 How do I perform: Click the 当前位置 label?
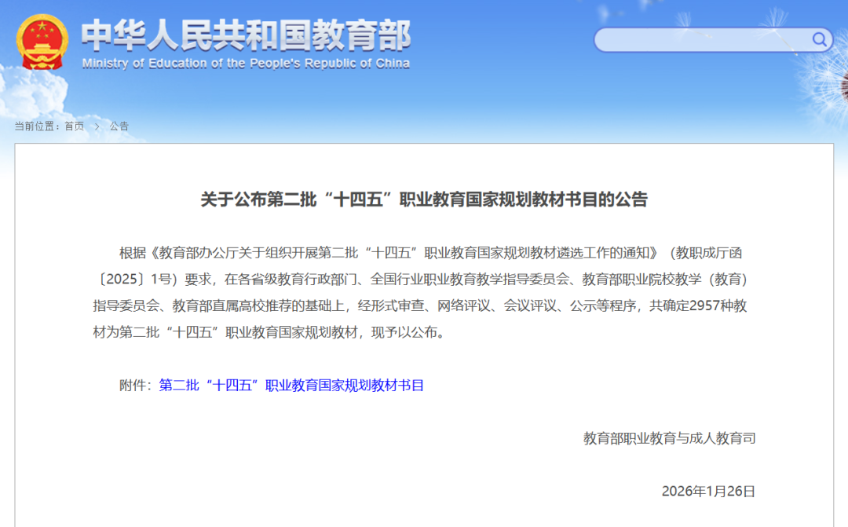pos(37,126)
